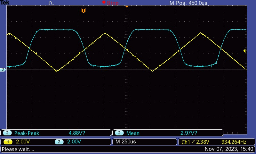256x154 pixels.
Task: Click the red Stop acquisition indicator
Action: tap(110, 3)
